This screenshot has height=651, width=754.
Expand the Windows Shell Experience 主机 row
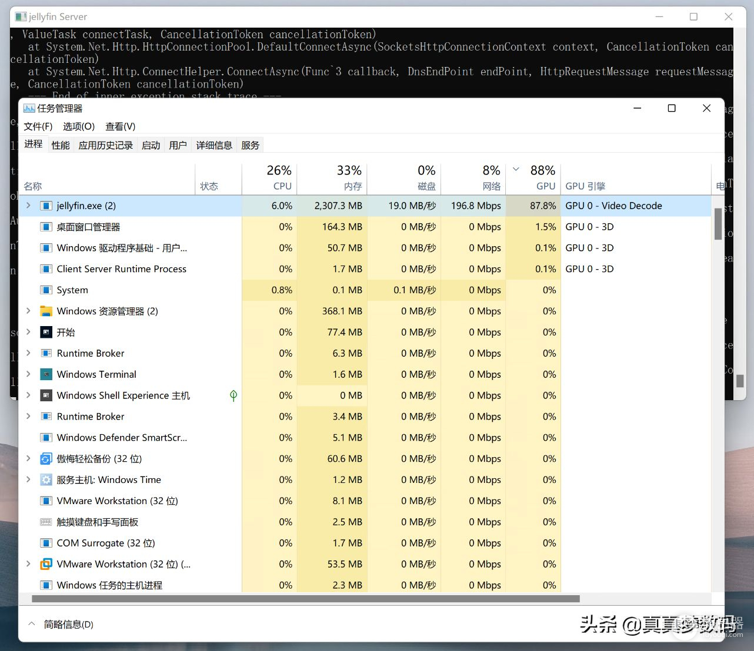[28, 395]
